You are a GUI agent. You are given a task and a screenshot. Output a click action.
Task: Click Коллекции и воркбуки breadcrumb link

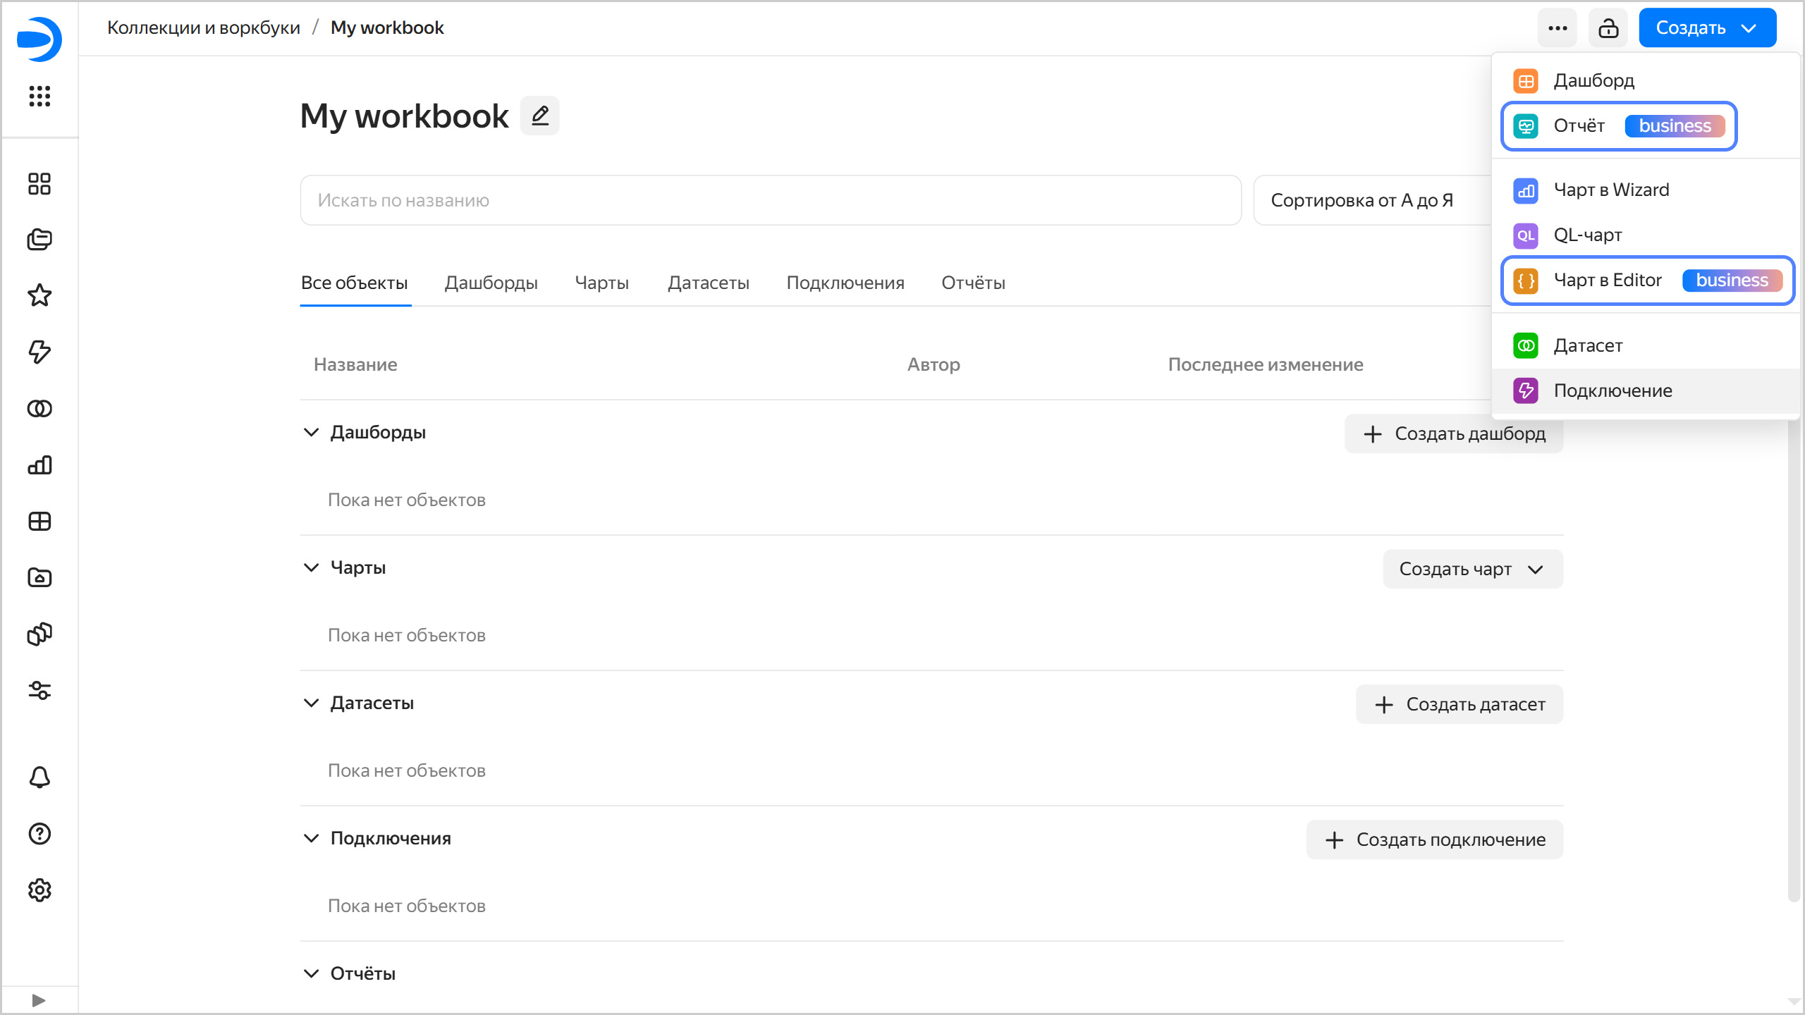[203, 27]
